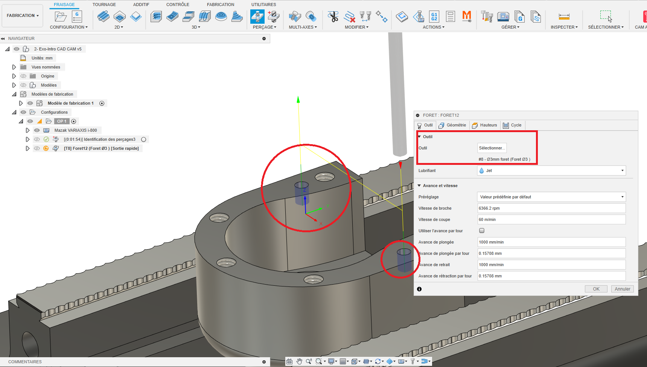Open the TOURNAGE ribbon tab
The width and height of the screenshot is (647, 367).
coord(104,5)
